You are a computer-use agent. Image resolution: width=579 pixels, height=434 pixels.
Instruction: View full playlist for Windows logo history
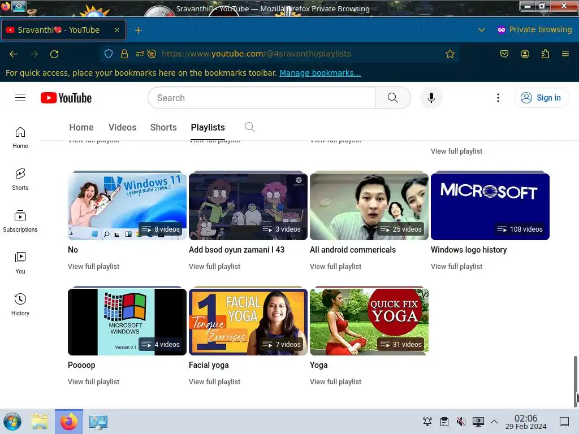point(456,267)
